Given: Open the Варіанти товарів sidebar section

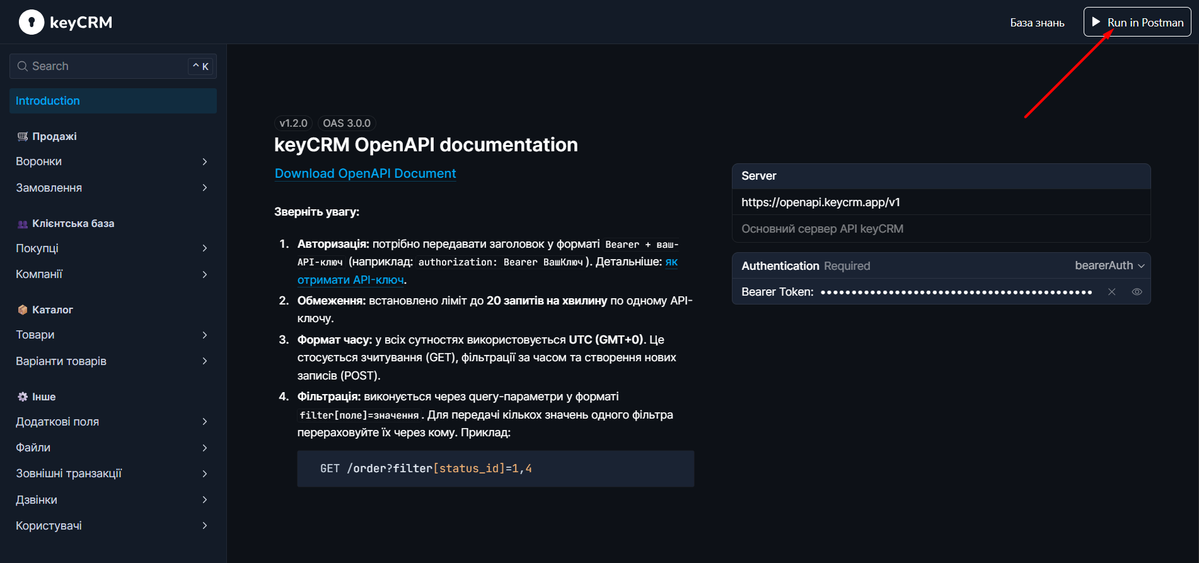Looking at the screenshot, I should 113,361.
